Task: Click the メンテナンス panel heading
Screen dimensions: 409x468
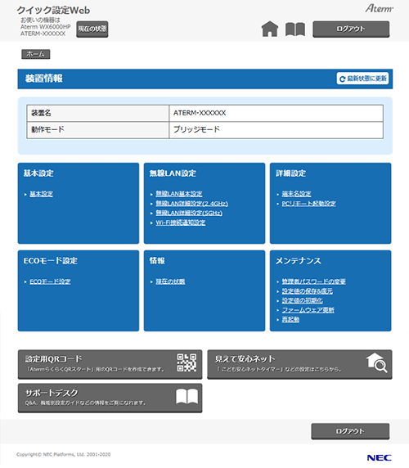Action: [299, 261]
